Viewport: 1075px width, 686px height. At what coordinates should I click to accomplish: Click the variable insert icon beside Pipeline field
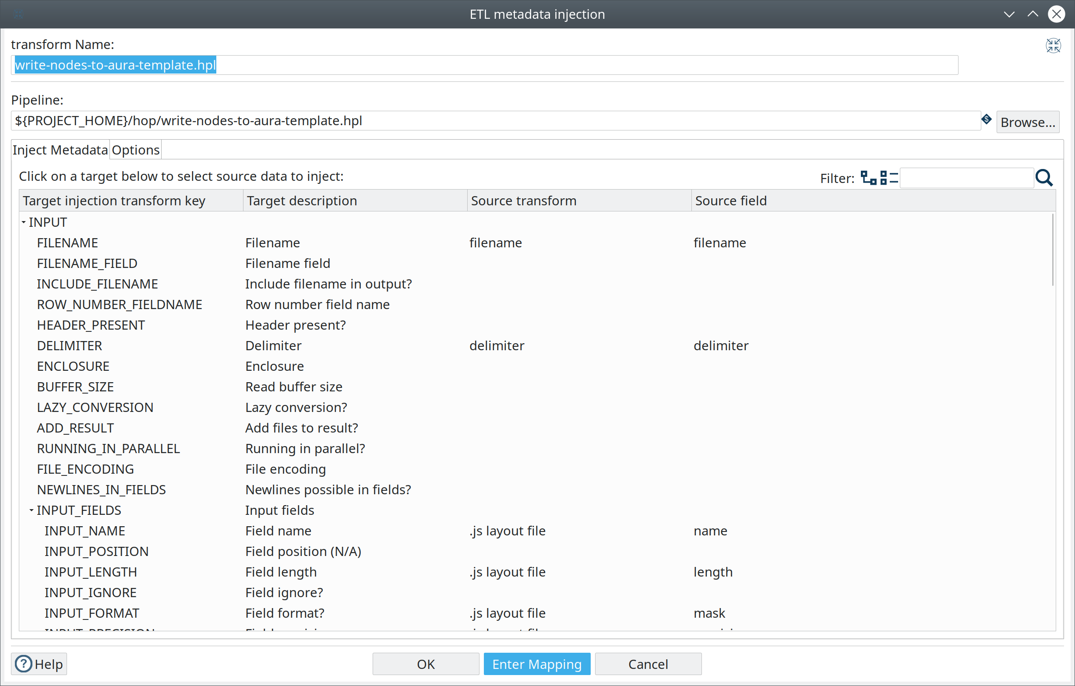(x=987, y=120)
